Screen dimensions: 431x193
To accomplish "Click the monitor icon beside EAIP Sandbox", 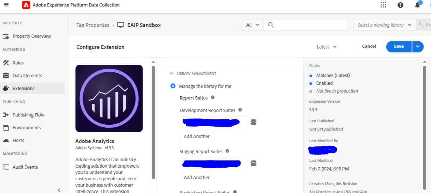I will [x=121, y=25].
